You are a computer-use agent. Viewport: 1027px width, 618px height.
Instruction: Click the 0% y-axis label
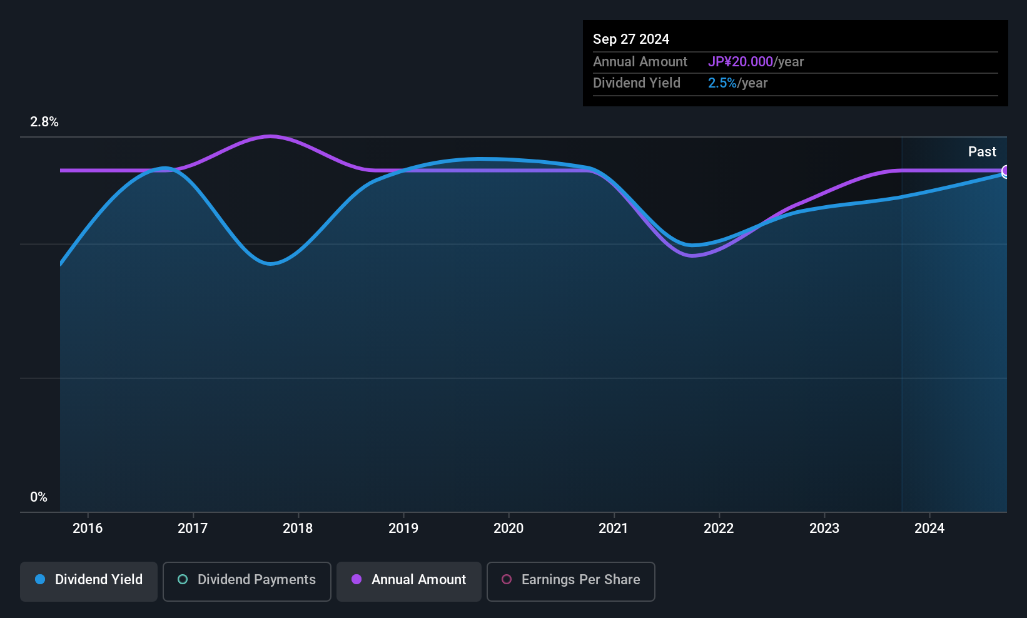[39, 497]
